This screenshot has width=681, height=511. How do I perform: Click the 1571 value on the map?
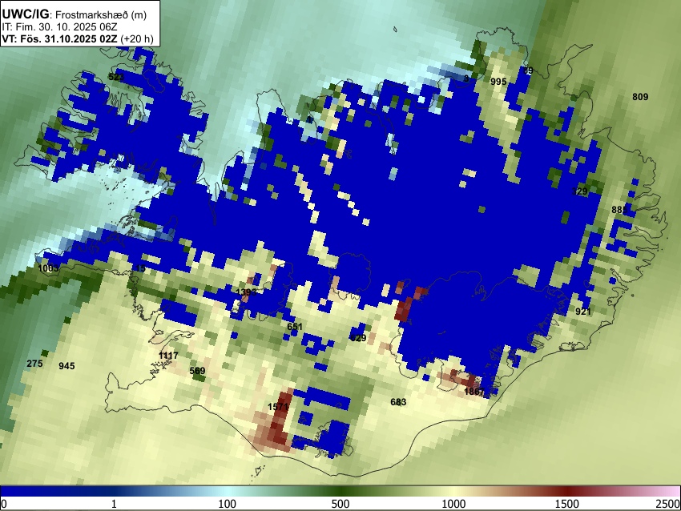click(278, 407)
